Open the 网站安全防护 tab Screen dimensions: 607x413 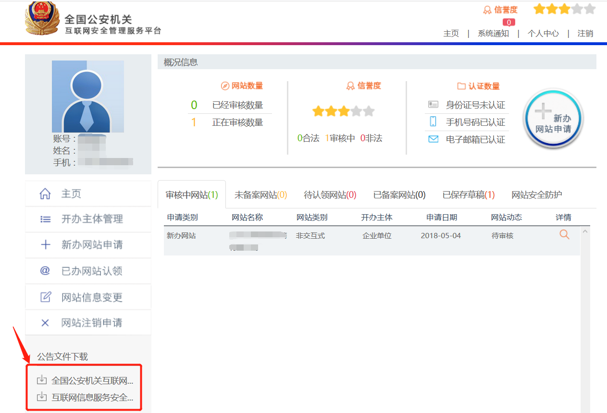pos(536,195)
